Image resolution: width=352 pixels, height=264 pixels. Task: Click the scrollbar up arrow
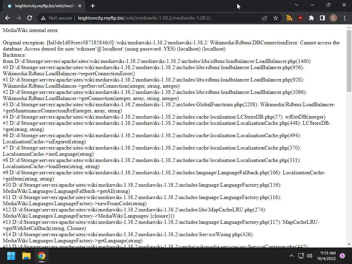(x=349, y=27)
